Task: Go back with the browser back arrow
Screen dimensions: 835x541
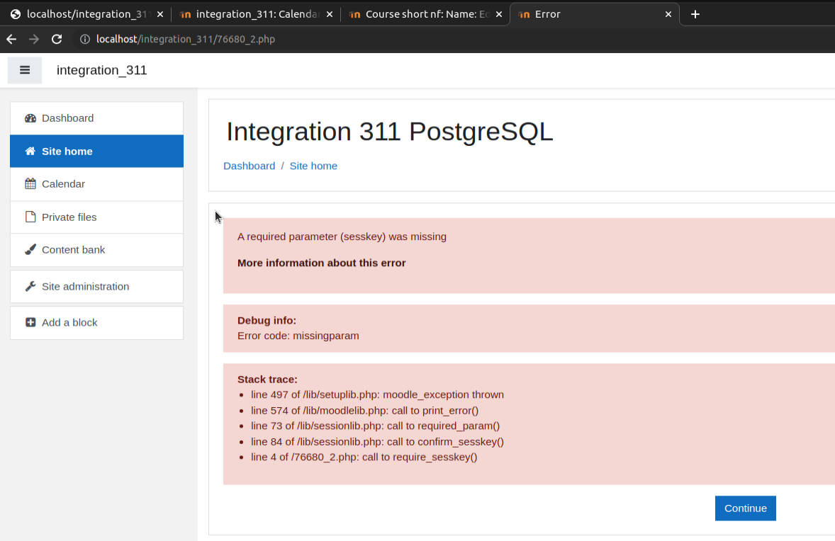Action: [x=11, y=40]
